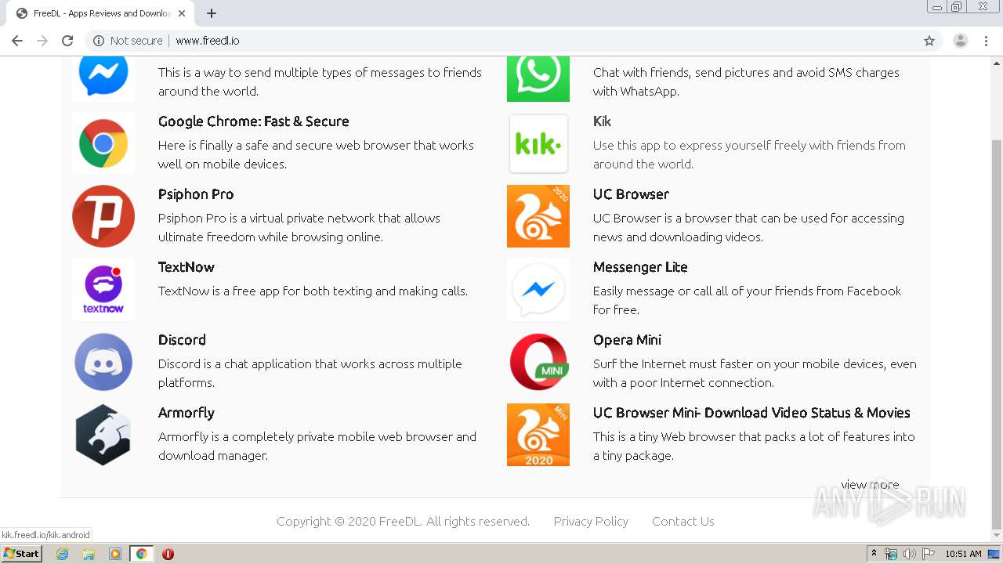Screen dimensions: 1003x564
Task: View site information for Not secure
Action: (x=129, y=41)
